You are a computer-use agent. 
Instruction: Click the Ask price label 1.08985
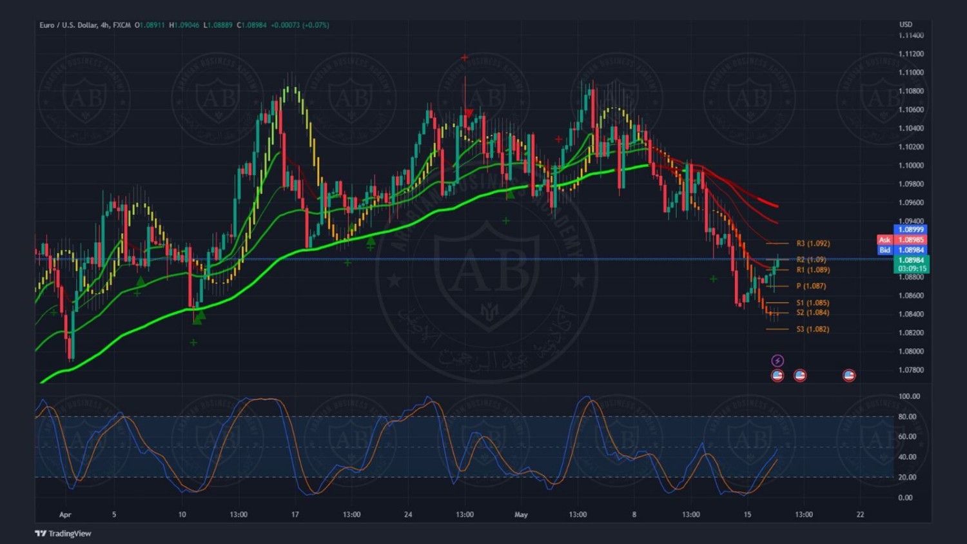tap(911, 240)
